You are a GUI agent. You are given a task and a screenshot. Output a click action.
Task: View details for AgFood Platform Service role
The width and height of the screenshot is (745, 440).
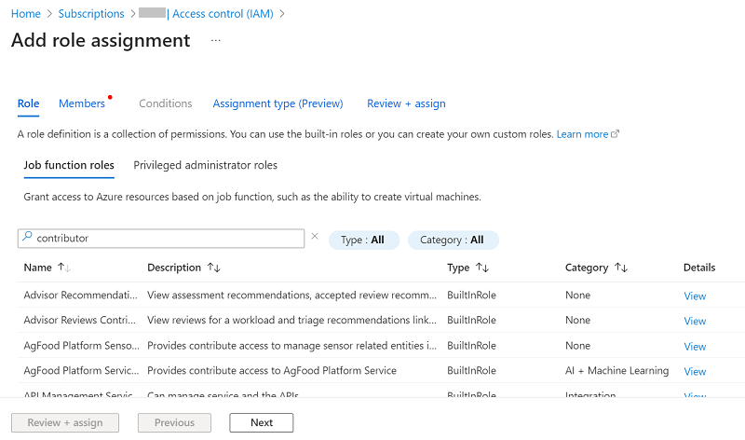coord(695,371)
